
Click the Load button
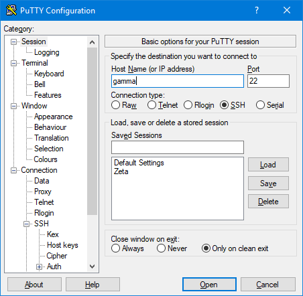[x=268, y=165]
